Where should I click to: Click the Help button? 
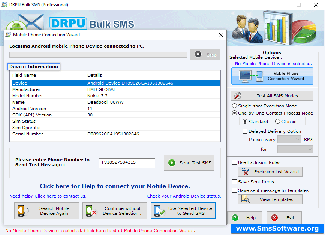point(245,218)
